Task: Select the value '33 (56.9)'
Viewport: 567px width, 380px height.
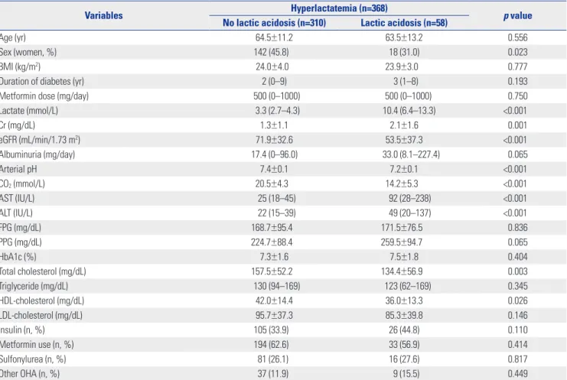Action: click(x=404, y=345)
